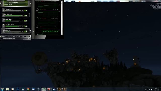
Task: Click the monitor scrollbar up arrow
Action: point(62,1)
